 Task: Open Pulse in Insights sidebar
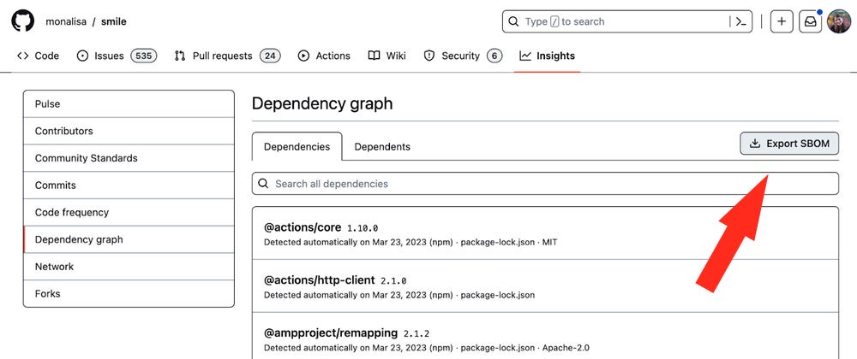[129, 103]
